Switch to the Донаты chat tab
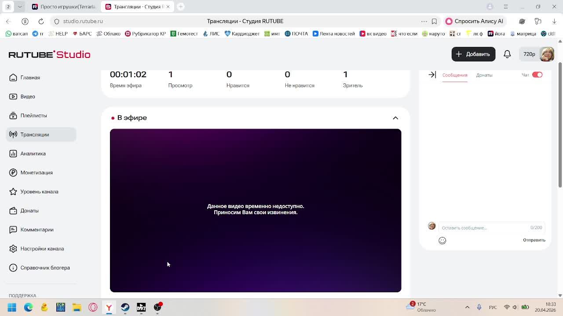 (484, 75)
